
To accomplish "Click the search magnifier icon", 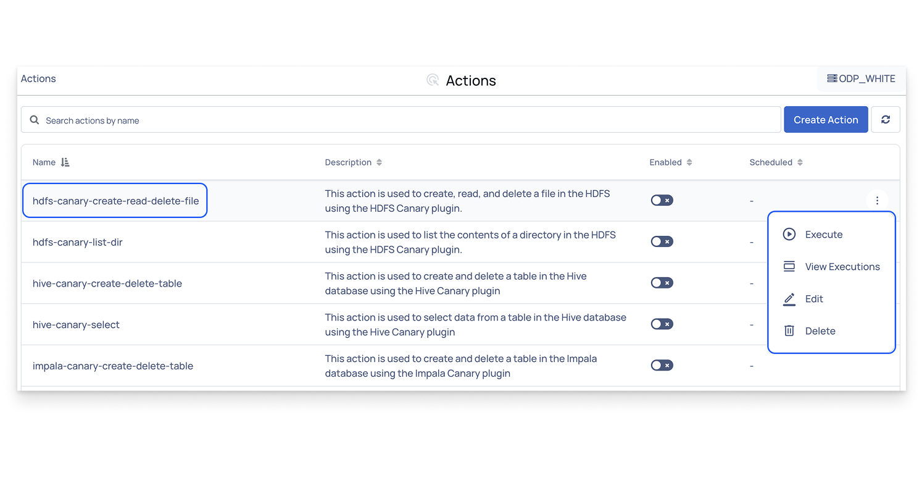I will coord(35,120).
